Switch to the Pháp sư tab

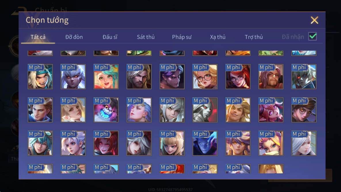(182, 37)
